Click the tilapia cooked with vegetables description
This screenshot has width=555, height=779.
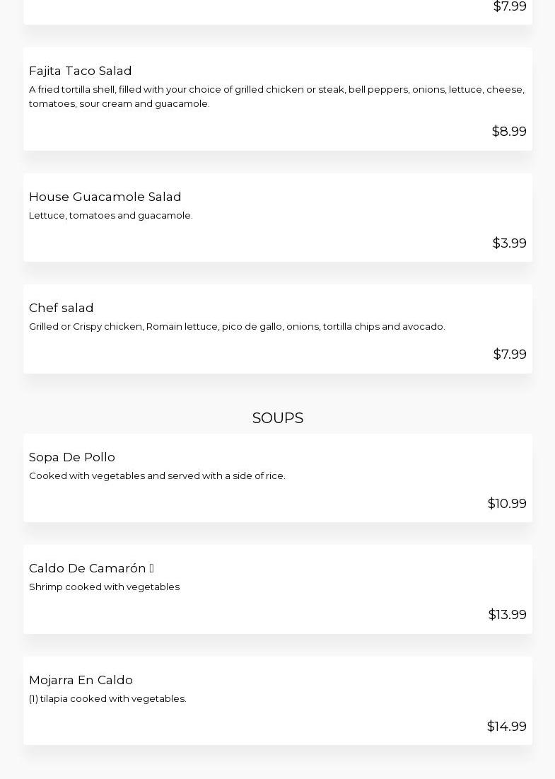(107, 698)
